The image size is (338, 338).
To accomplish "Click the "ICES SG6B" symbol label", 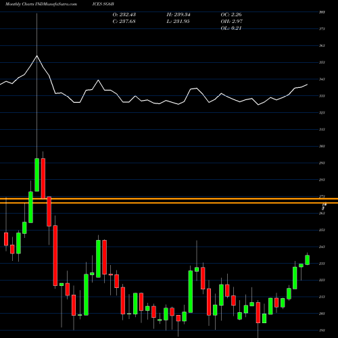I will tap(103, 4).
